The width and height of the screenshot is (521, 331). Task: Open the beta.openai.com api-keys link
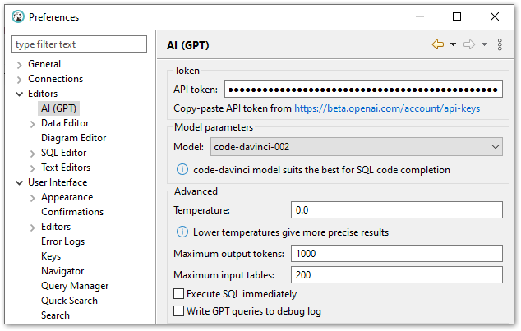coord(387,108)
